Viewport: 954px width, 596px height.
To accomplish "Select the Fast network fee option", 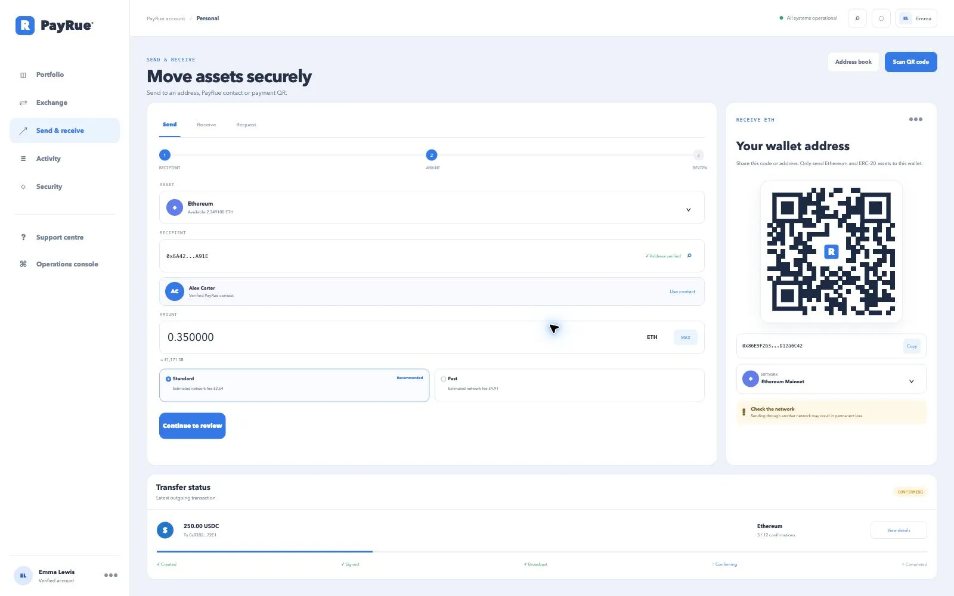I will click(x=569, y=385).
